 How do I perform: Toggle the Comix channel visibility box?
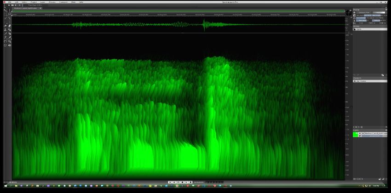pyautogui.click(x=355, y=81)
